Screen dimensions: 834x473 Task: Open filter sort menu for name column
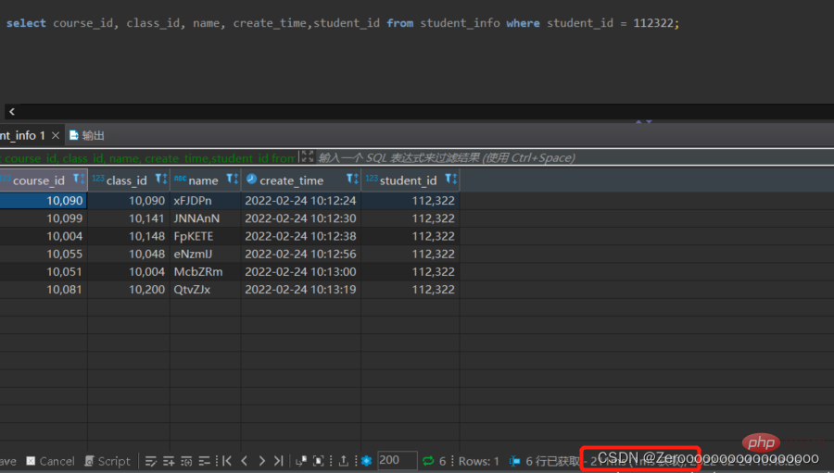[233, 179]
